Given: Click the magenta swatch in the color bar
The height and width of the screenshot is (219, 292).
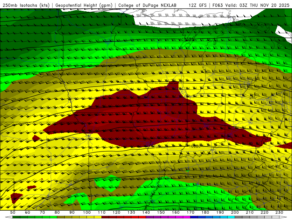Looking at the screenshot, I should [187, 217].
